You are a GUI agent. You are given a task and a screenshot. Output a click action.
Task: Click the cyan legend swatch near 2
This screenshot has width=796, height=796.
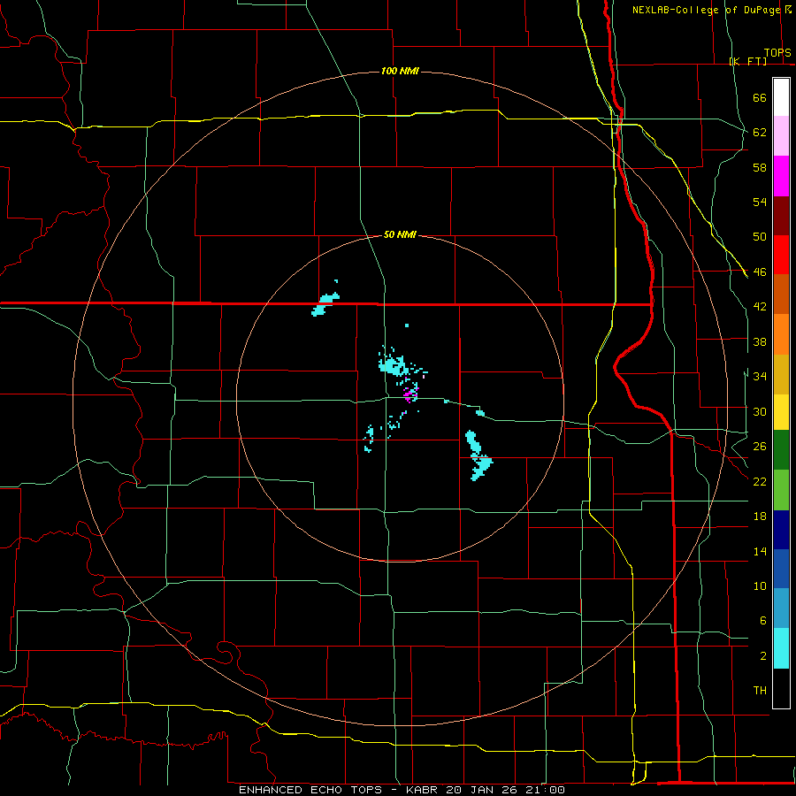[x=781, y=647]
